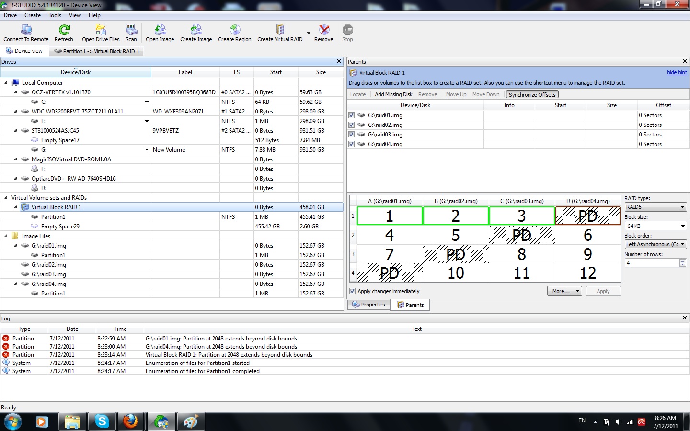690x431 pixels.
Task: Uncheck the G:\raid03.img parent checkbox
Action: pyautogui.click(x=352, y=135)
